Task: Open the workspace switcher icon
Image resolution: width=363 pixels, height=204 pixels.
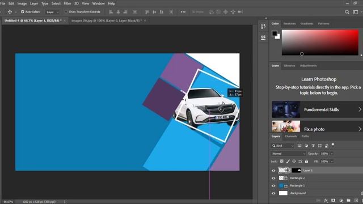Action: point(356,12)
